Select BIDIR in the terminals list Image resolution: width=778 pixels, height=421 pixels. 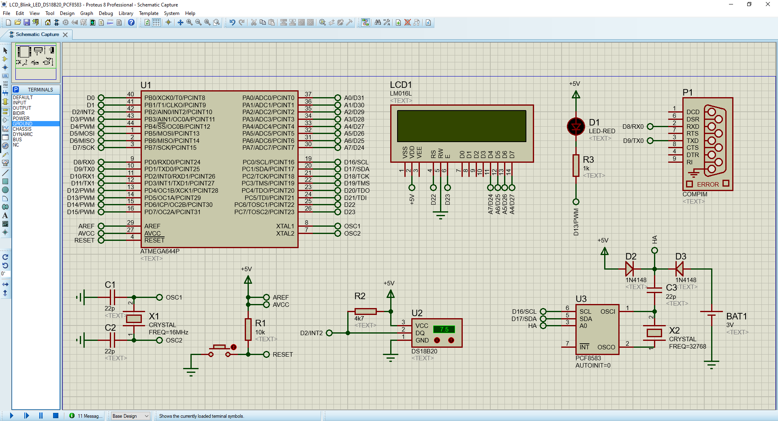(x=36, y=113)
